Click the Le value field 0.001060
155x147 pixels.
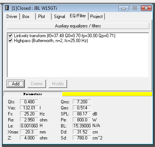tap(29, 126)
